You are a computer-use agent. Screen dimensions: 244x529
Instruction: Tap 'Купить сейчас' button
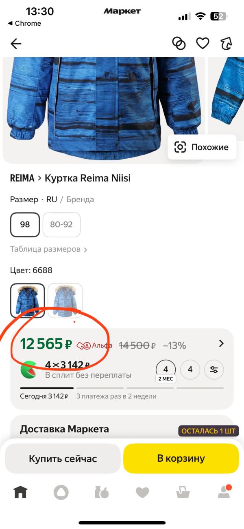pos(63,458)
